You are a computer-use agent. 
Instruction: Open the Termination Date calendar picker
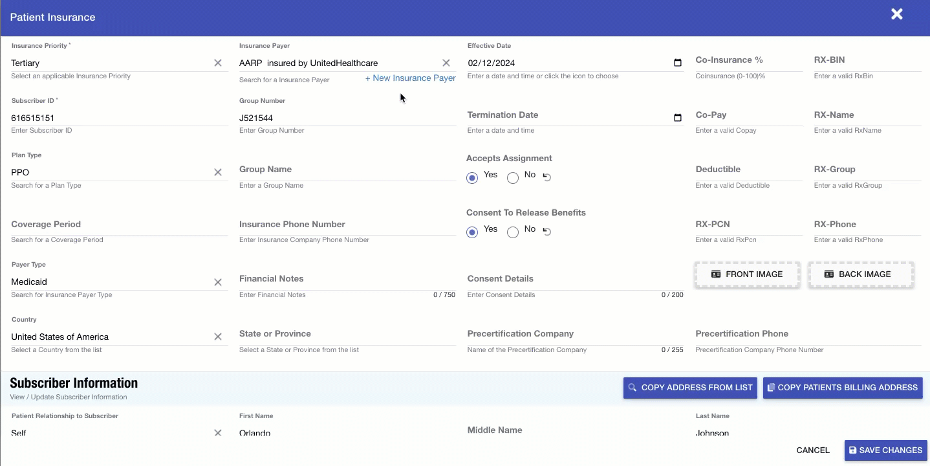(x=677, y=118)
